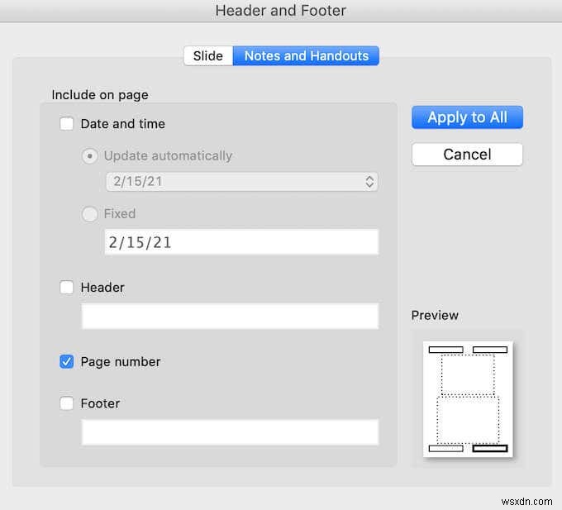Select the Notes and Handouts tab
The image size is (562, 510).
306,56
